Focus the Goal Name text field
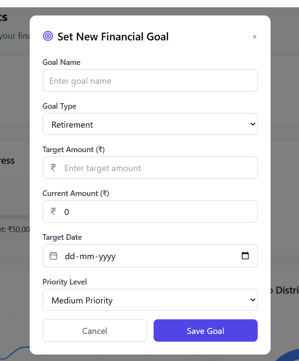This screenshot has height=361, width=299. tap(150, 81)
